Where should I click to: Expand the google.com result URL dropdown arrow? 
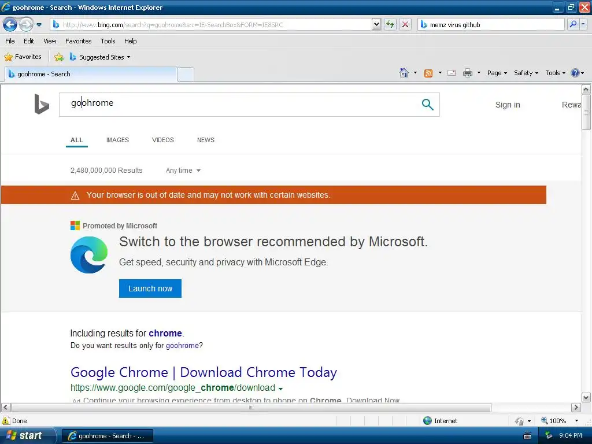coord(280,388)
